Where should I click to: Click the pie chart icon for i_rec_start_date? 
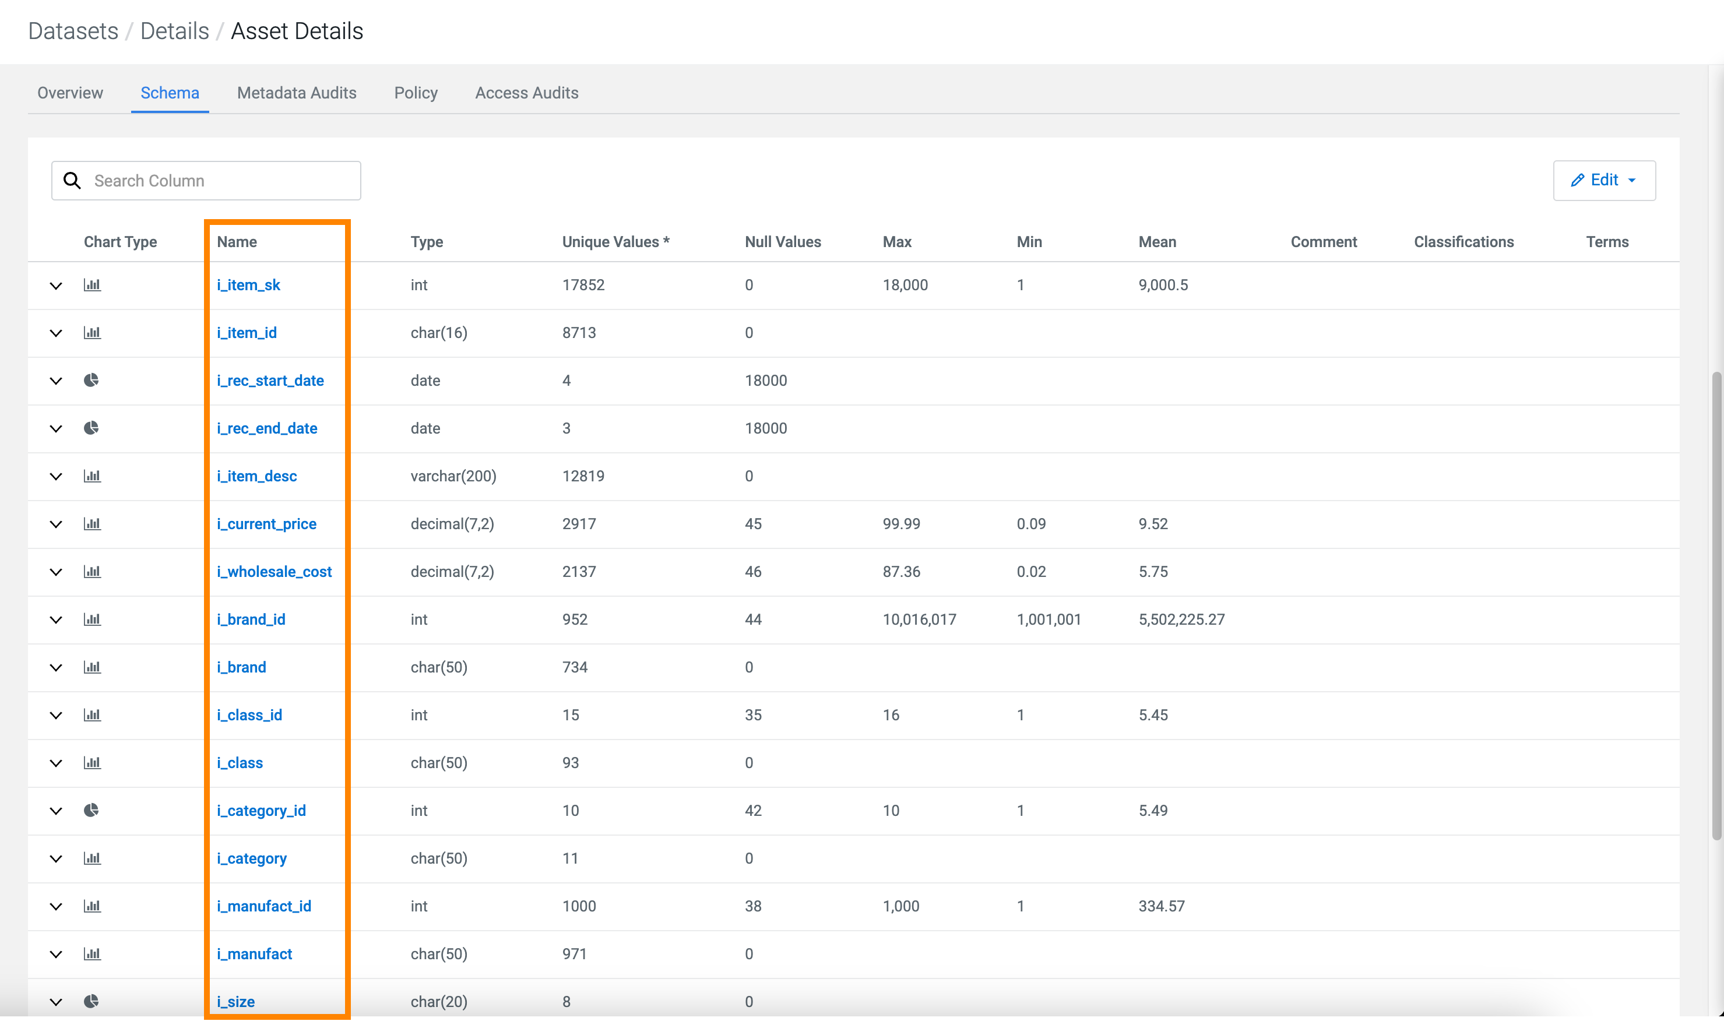point(92,380)
